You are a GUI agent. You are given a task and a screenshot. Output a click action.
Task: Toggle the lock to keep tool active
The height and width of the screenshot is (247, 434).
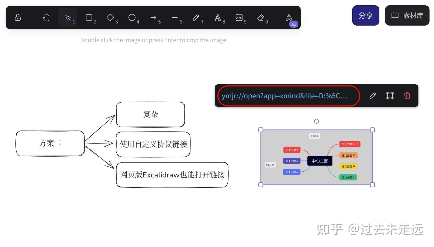point(17,17)
